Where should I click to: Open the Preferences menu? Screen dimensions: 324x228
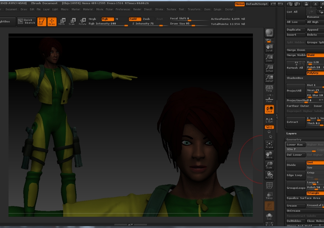pyautogui.click(x=123, y=9)
